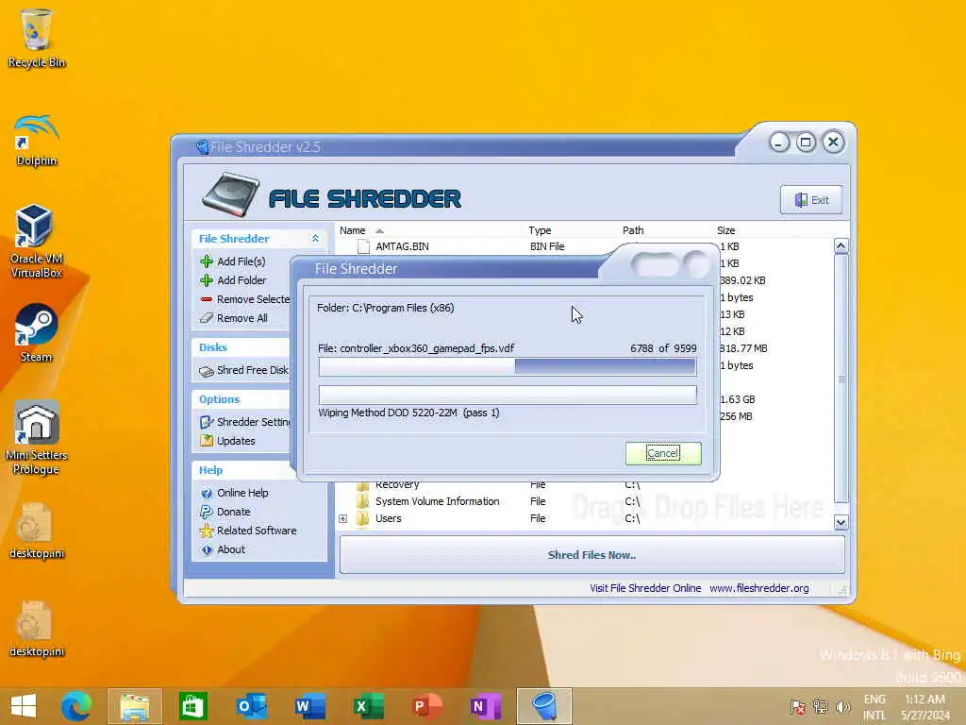
Task: Select AMTAG.BIN file row
Action: click(402, 246)
